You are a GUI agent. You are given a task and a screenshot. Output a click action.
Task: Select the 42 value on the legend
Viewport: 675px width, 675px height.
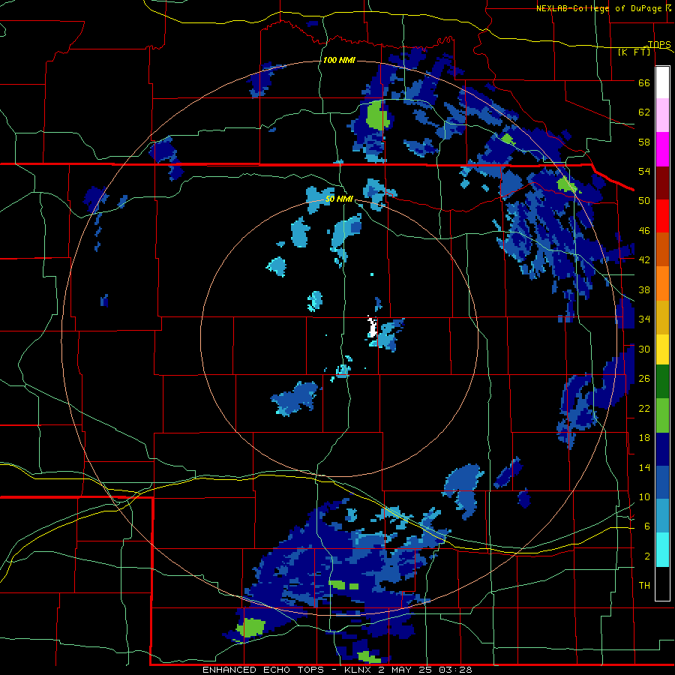point(644,260)
